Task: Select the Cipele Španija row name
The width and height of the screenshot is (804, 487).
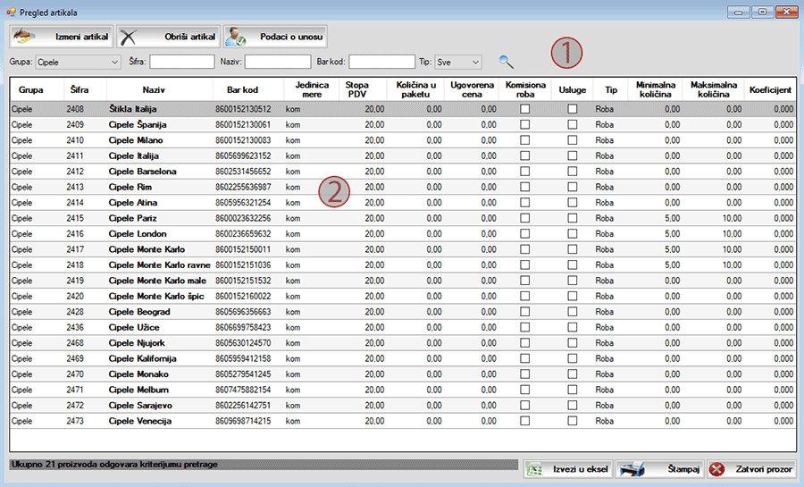Action: (x=138, y=124)
